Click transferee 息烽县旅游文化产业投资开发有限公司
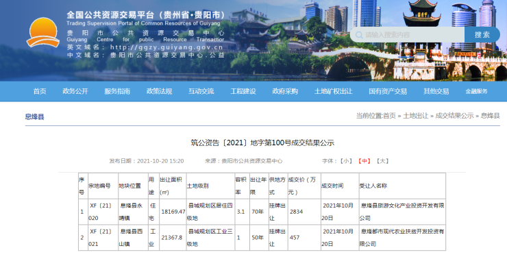 pos(402,212)
